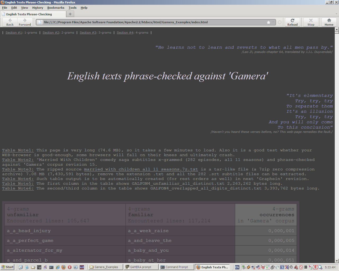Click the a_baby_and_you table cell
Image resolution: width=339 pixels, height=271 pixels.
coord(180,250)
